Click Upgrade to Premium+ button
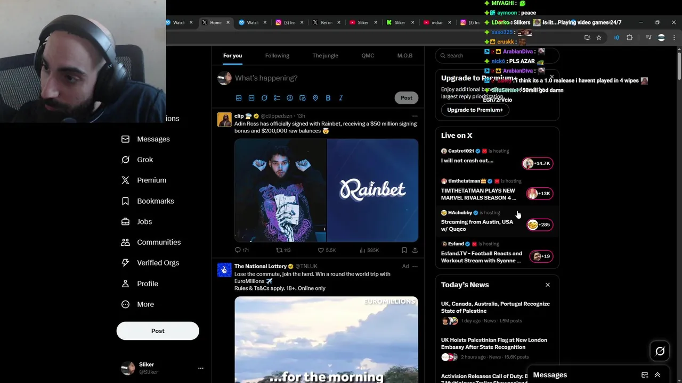The height and width of the screenshot is (383, 682). (475, 110)
